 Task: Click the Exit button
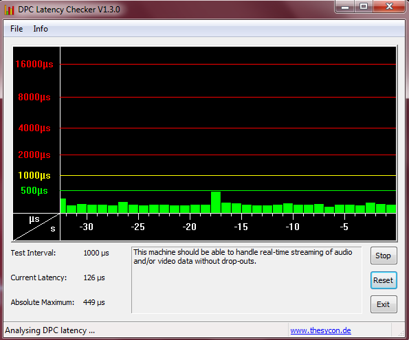(x=384, y=304)
